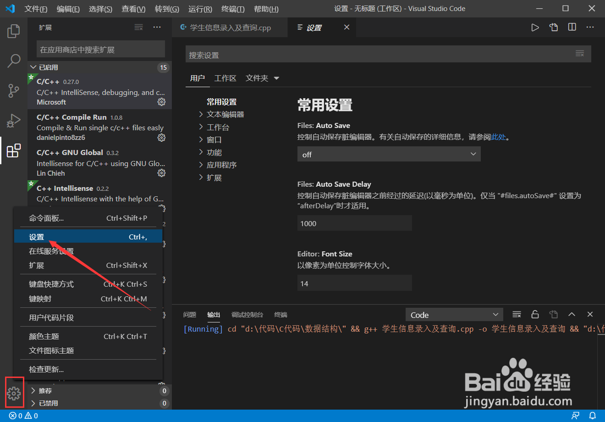Screen dimensions: 605x422
Task: Open the Explorer view in activity bar
Action: click(x=14, y=31)
